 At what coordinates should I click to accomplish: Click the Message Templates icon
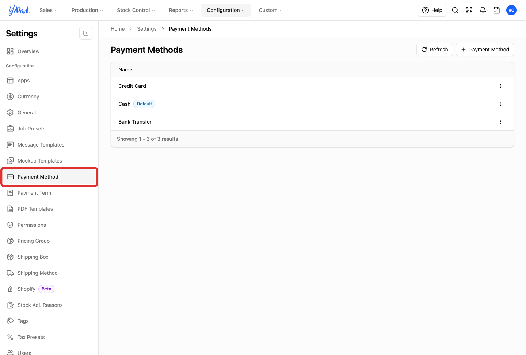tap(10, 145)
